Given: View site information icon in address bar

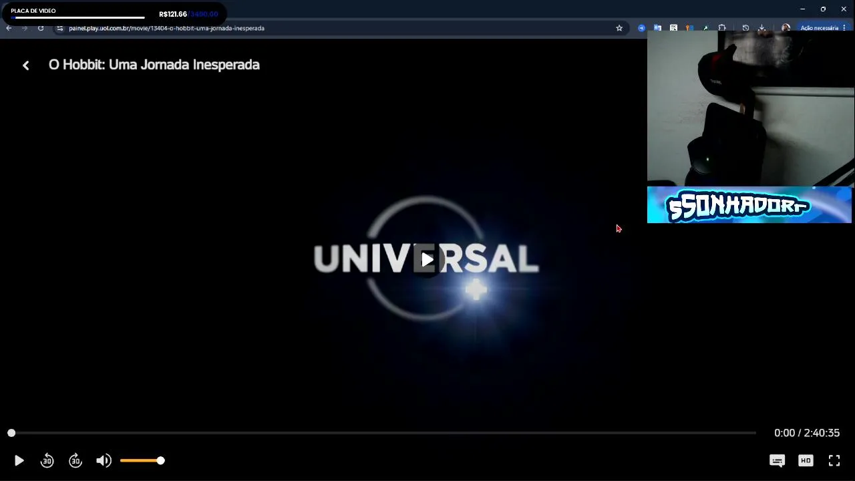Looking at the screenshot, I should [x=59, y=28].
